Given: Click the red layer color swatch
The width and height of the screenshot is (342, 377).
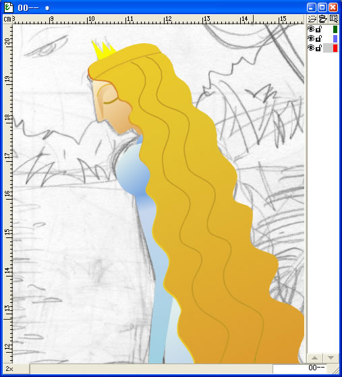Looking at the screenshot, I should (335, 48).
